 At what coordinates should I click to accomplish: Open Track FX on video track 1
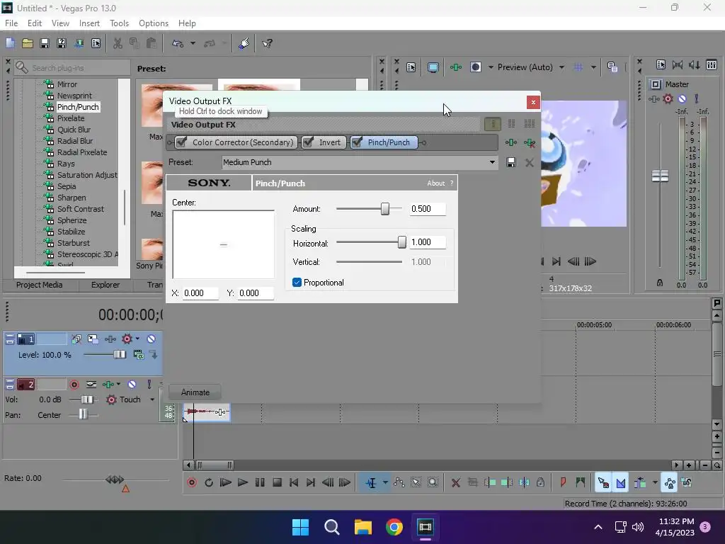[x=110, y=339]
